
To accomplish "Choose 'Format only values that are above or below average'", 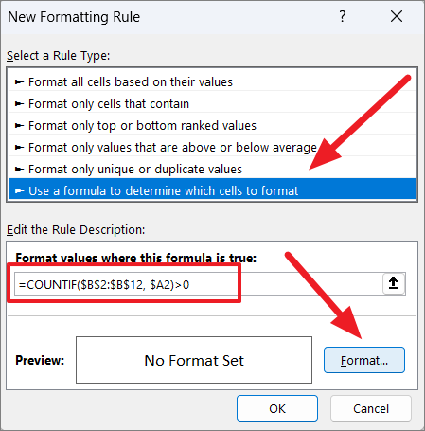I will (212, 148).
